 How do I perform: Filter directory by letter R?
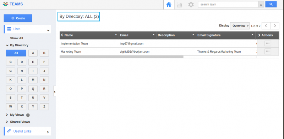[44, 89]
